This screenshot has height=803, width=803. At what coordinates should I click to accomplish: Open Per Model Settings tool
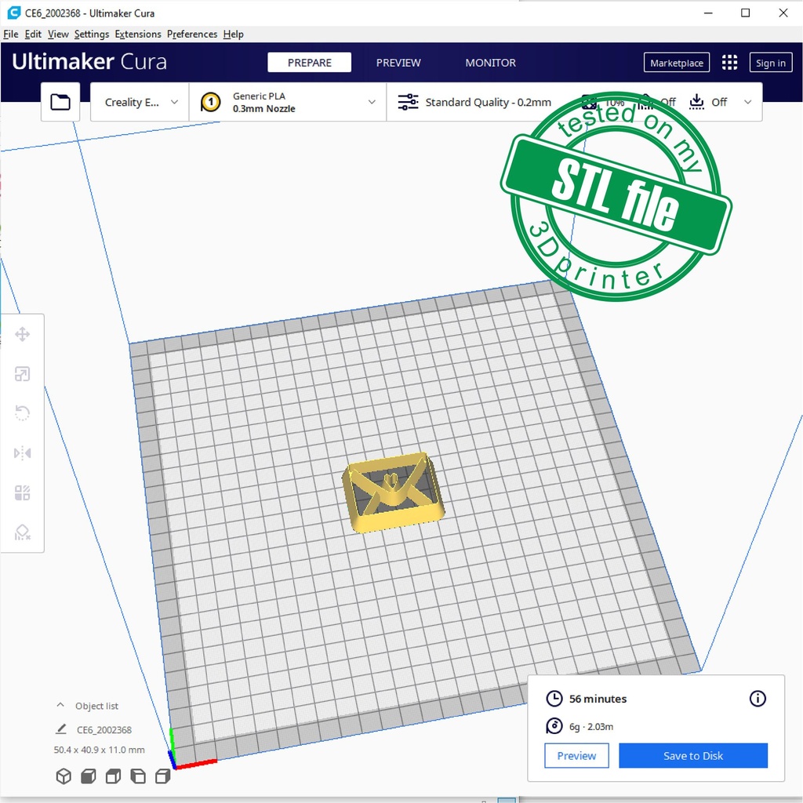click(22, 493)
